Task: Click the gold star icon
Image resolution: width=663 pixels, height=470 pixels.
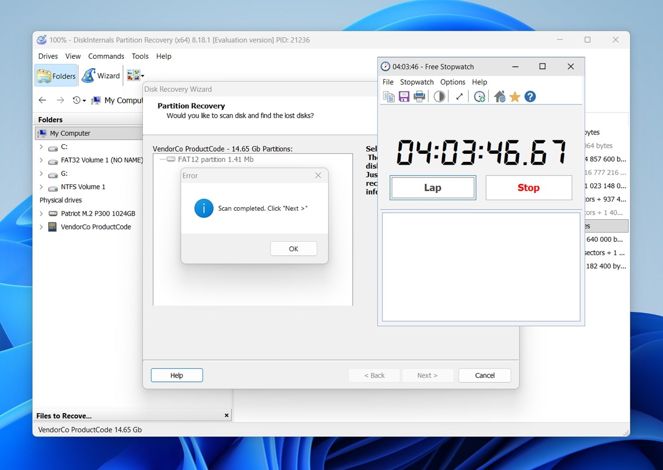Action: tap(515, 97)
